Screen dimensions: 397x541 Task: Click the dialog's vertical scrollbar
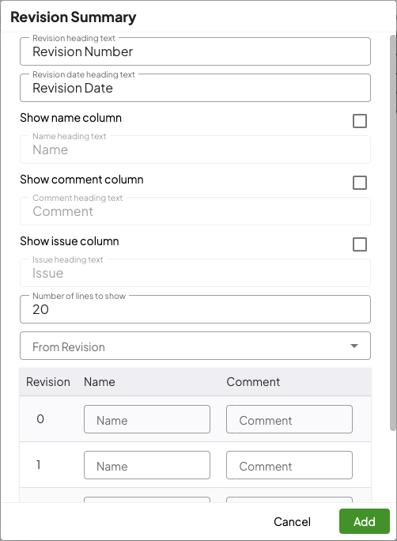393,233
